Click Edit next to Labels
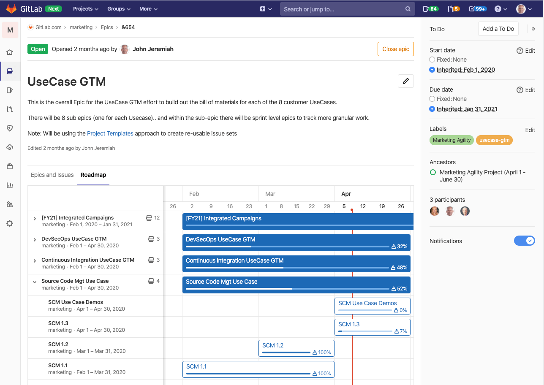 pyautogui.click(x=530, y=130)
